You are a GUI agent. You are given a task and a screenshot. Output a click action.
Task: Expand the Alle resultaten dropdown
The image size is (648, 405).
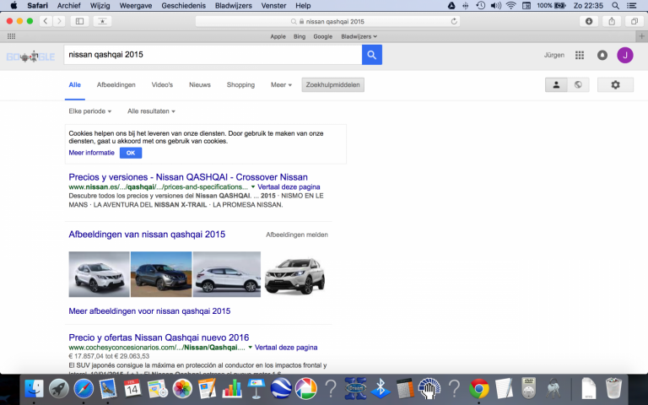click(151, 111)
